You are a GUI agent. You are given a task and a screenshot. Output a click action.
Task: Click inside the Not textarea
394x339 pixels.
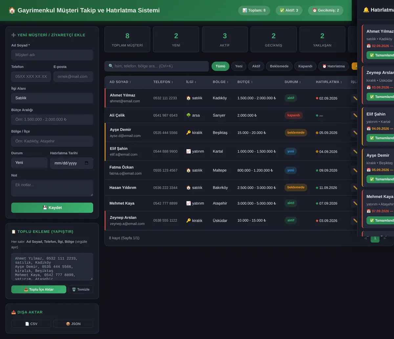coord(52,188)
